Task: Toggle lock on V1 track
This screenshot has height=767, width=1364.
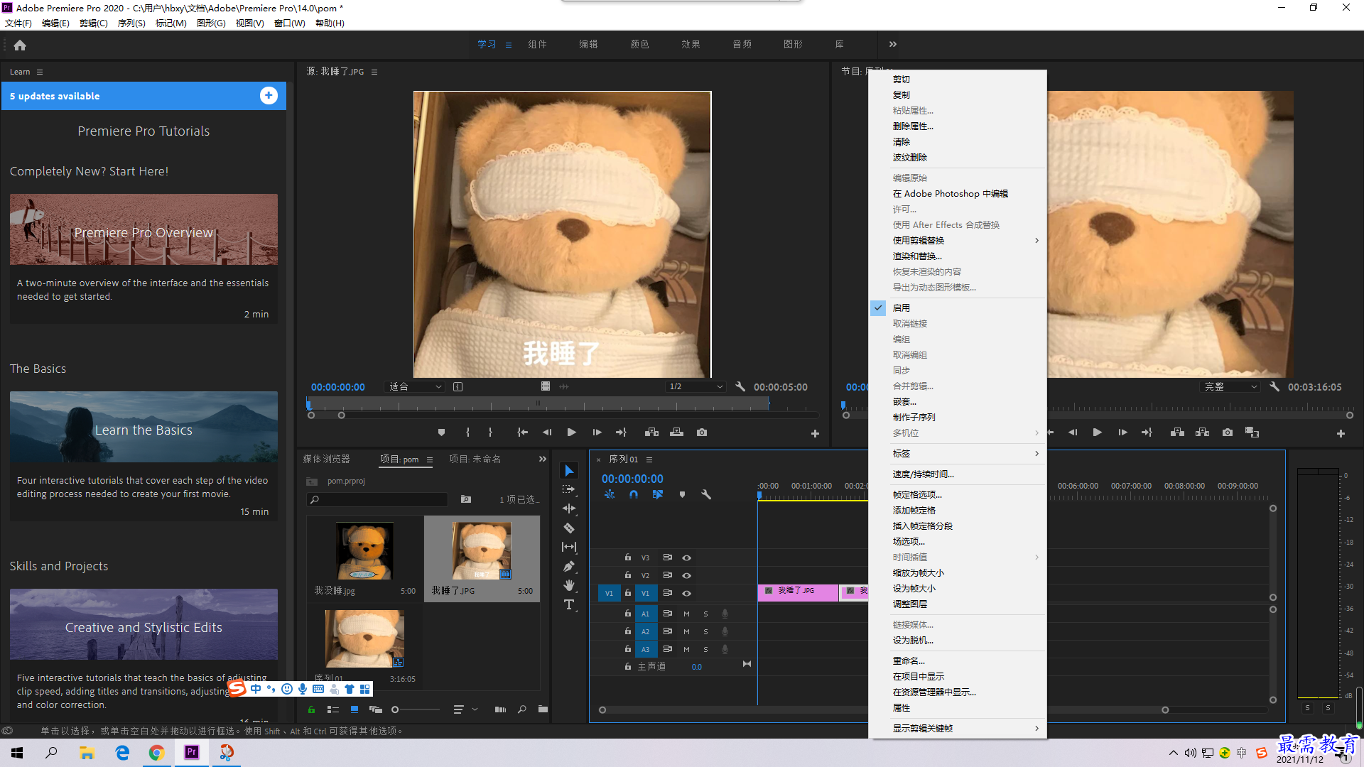Action: (628, 593)
